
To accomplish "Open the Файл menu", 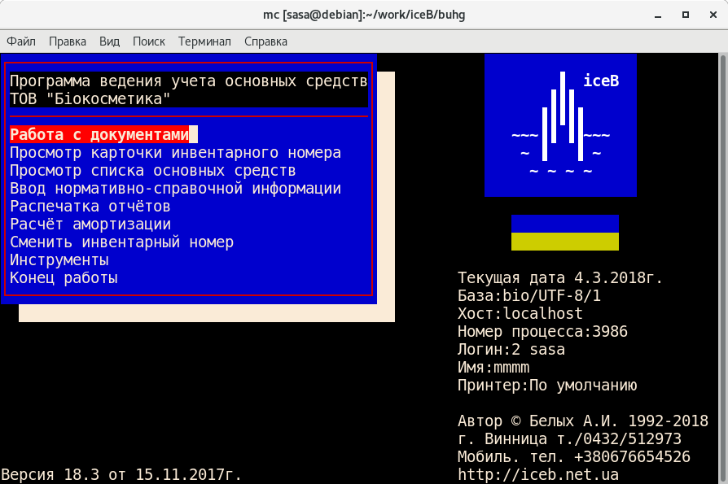I will 21,41.
